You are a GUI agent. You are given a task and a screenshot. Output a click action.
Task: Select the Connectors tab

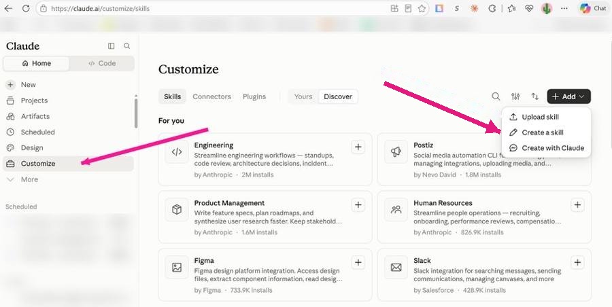[x=211, y=96]
